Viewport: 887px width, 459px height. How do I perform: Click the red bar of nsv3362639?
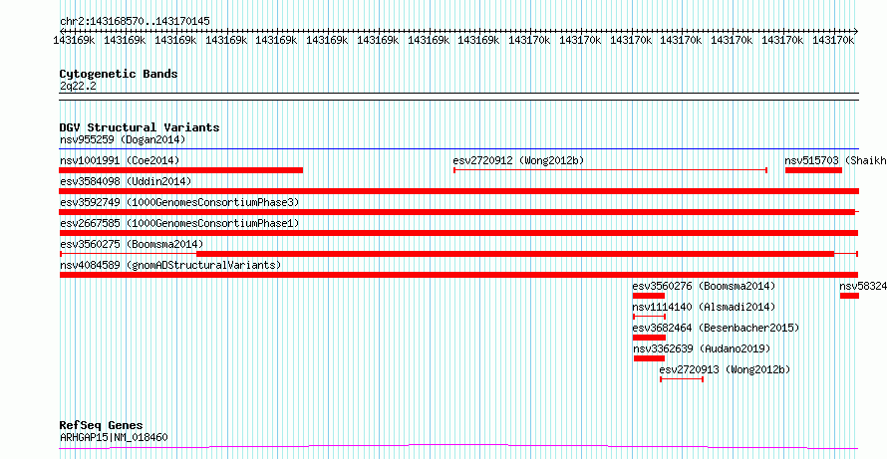click(649, 358)
